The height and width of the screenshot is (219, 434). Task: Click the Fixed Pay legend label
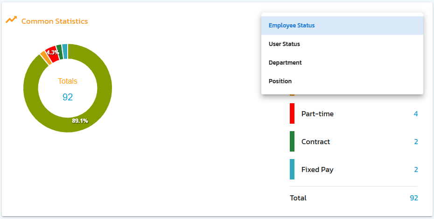(x=317, y=170)
